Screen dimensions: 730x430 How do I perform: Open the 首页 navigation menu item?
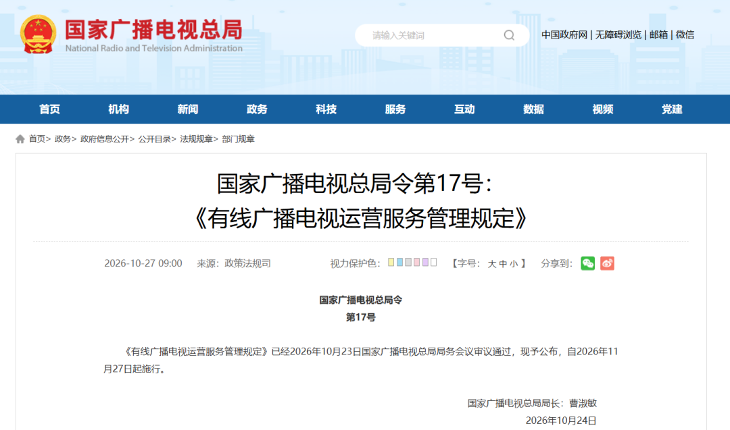[50, 109]
